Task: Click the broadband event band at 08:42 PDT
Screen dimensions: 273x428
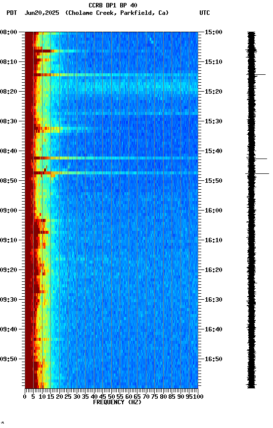Action: click(116, 158)
